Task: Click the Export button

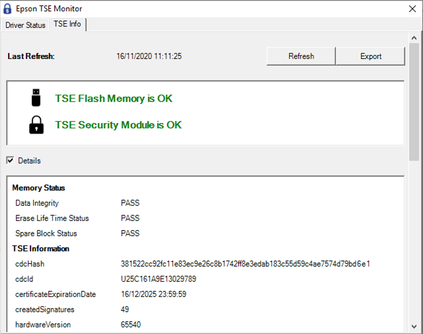Action: click(371, 56)
